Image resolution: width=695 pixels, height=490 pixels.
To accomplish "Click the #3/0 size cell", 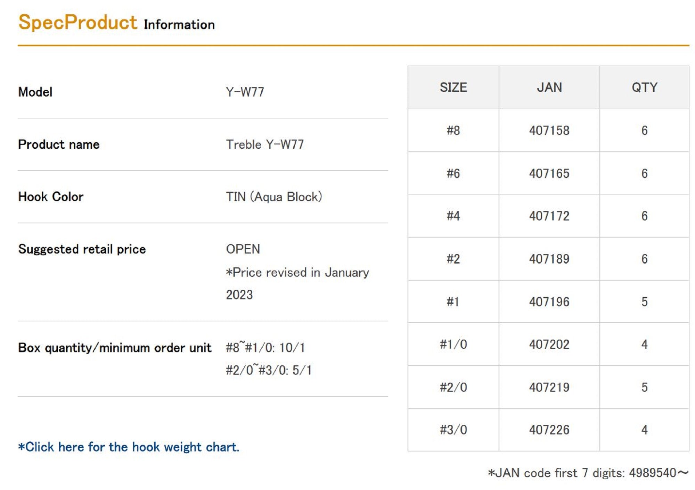I will tap(453, 430).
